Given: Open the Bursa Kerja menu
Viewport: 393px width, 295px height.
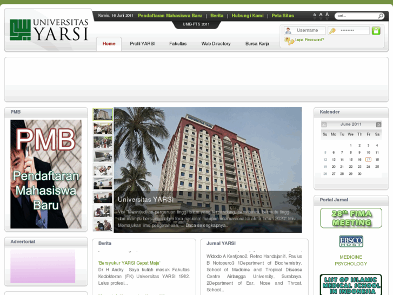Looking at the screenshot, I should coord(257,44).
